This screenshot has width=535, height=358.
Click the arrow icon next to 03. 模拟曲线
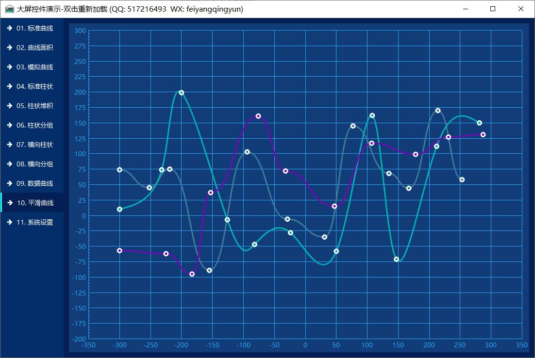point(9,67)
